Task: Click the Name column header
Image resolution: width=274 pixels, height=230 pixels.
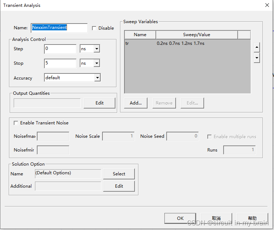Action: coord(140,35)
